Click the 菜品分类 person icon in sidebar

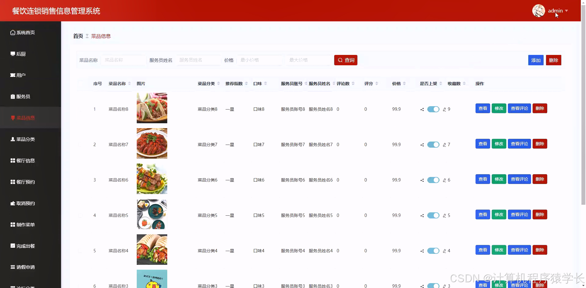(13, 139)
